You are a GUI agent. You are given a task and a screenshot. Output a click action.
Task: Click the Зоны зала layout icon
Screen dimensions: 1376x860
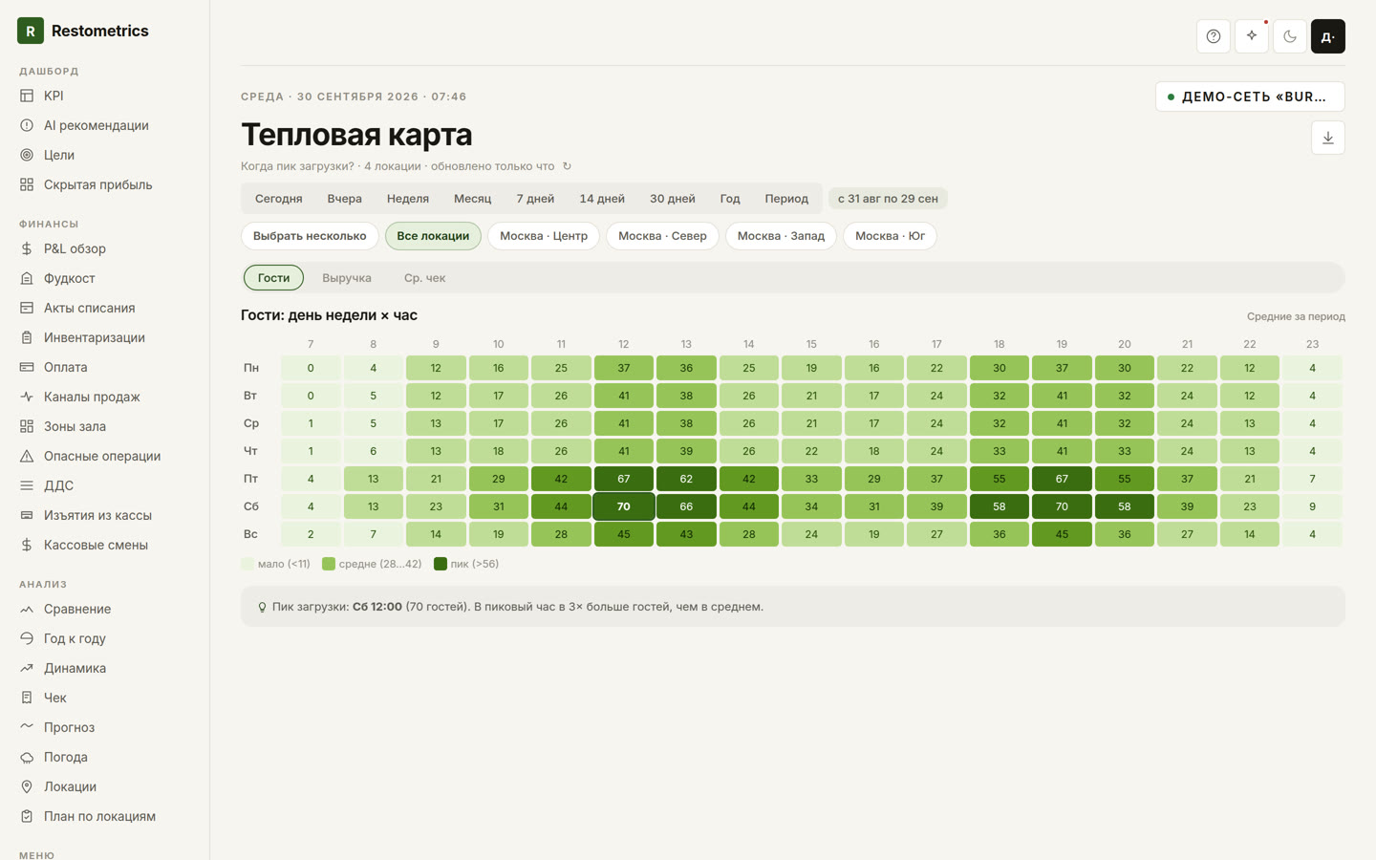point(27,426)
